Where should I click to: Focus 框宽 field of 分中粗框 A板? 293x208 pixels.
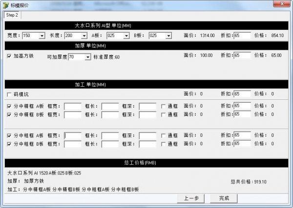[73, 135]
